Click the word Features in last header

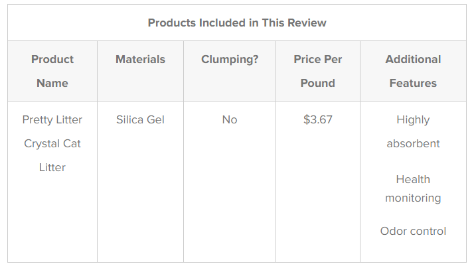coord(413,83)
